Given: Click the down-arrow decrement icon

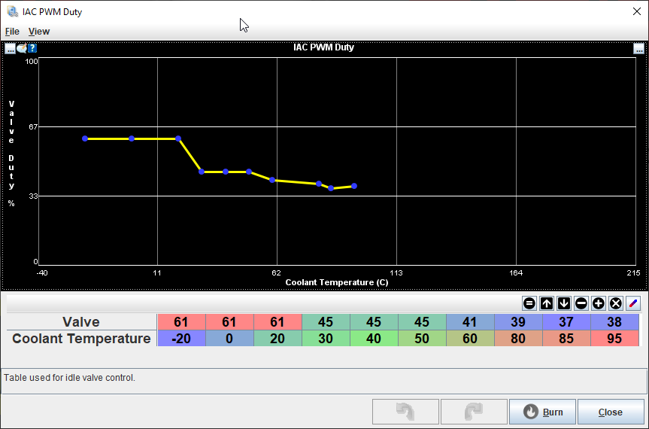Looking at the screenshot, I should click(564, 303).
